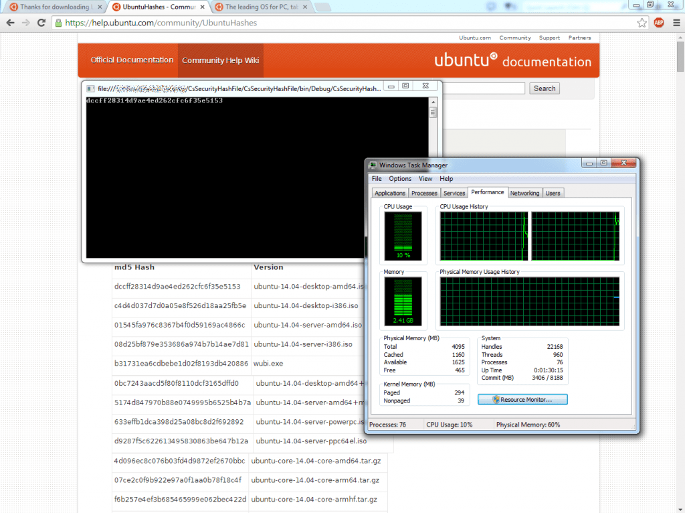Open the Task Manager File menu
This screenshot has height=513, width=685.
coord(377,178)
